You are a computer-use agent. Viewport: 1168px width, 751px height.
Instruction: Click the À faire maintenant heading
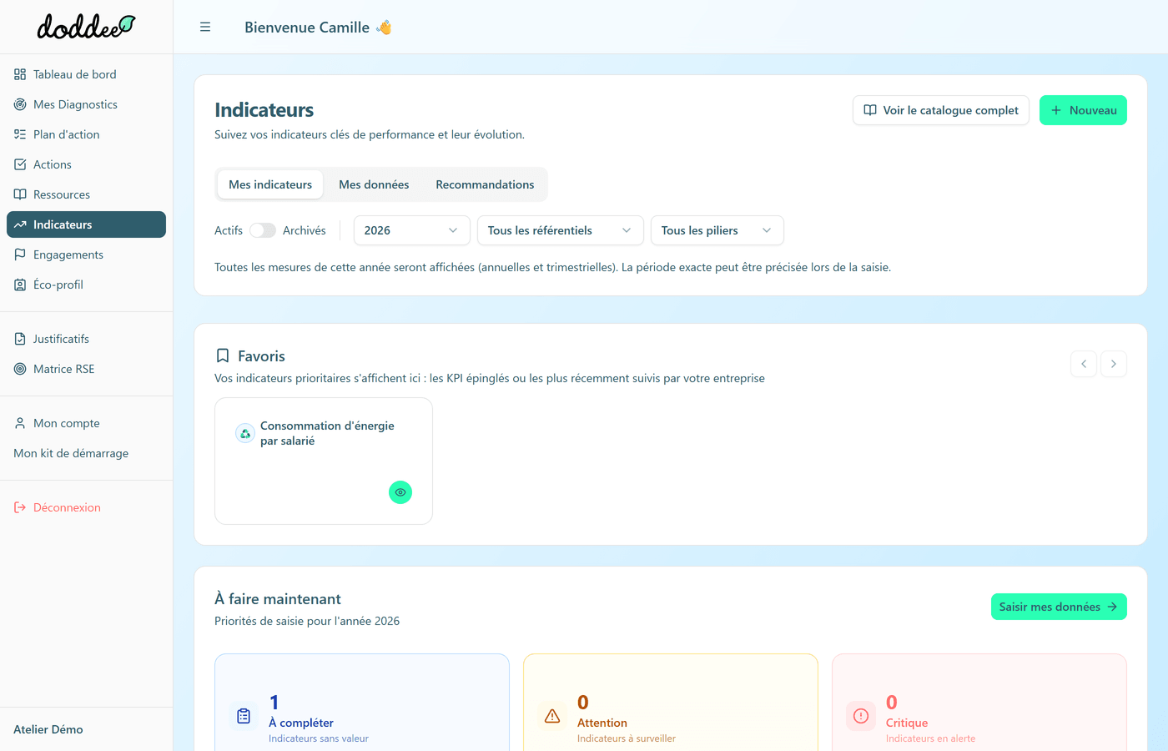278,599
